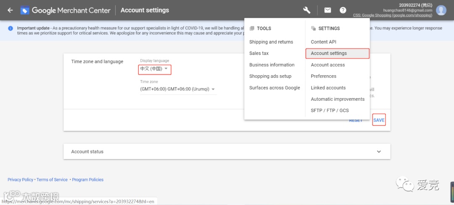Open Surfaces across Google entry
Viewport: 454px width, 205px height.
point(275,88)
